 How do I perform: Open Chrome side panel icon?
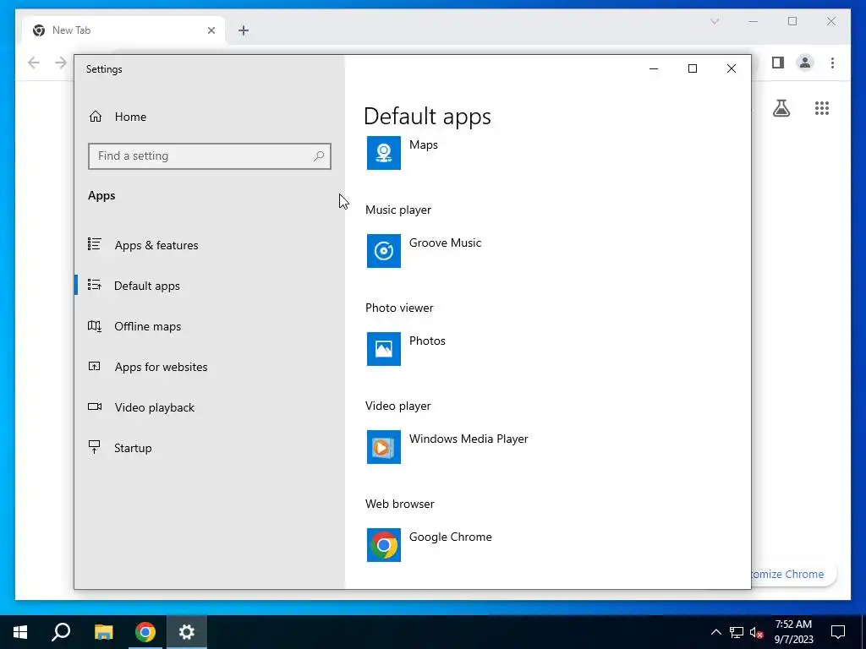tap(778, 63)
